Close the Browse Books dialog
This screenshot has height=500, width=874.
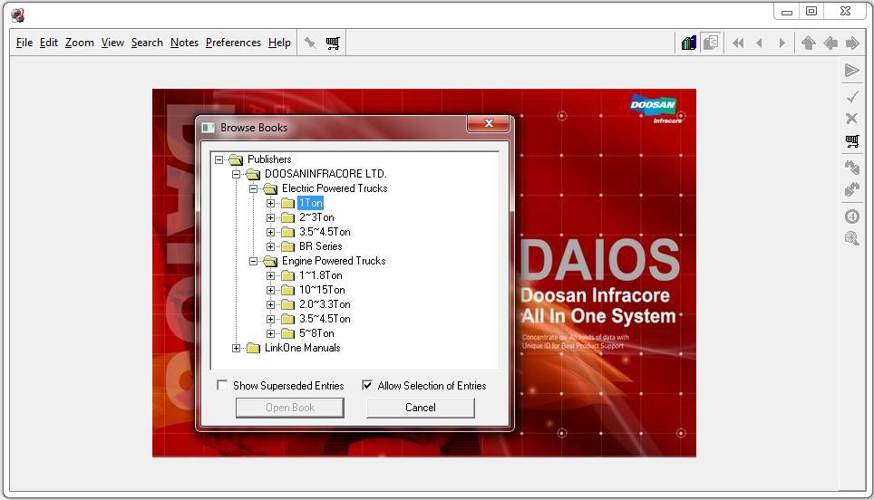pos(489,123)
